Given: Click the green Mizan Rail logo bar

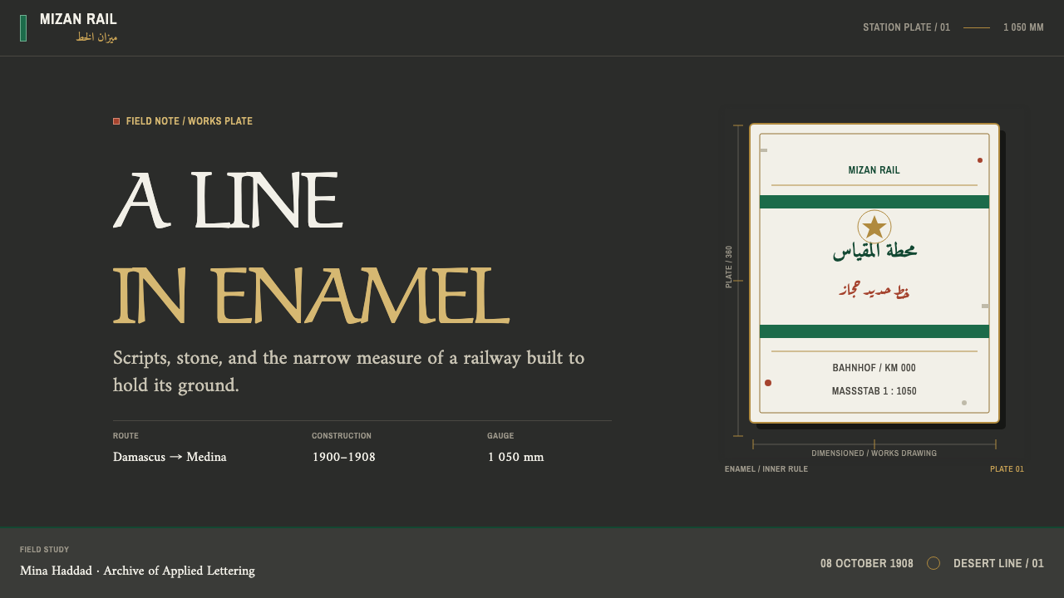Looking at the screenshot, I should [23, 28].
